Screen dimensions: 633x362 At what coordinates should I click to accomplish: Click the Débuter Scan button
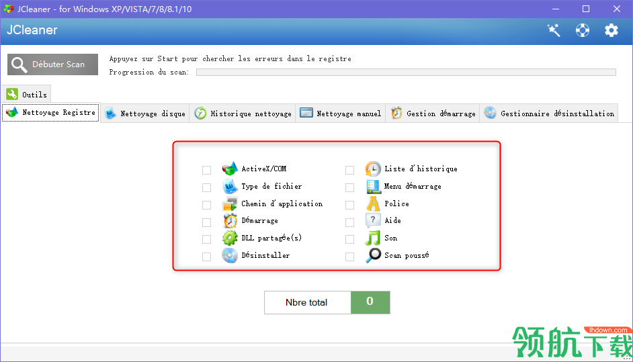point(52,64)
